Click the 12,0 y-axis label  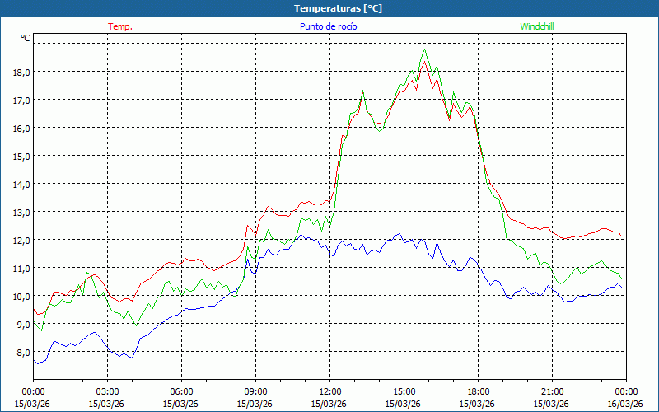[21, 240]
